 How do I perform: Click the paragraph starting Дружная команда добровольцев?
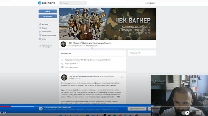coord(91,93)
